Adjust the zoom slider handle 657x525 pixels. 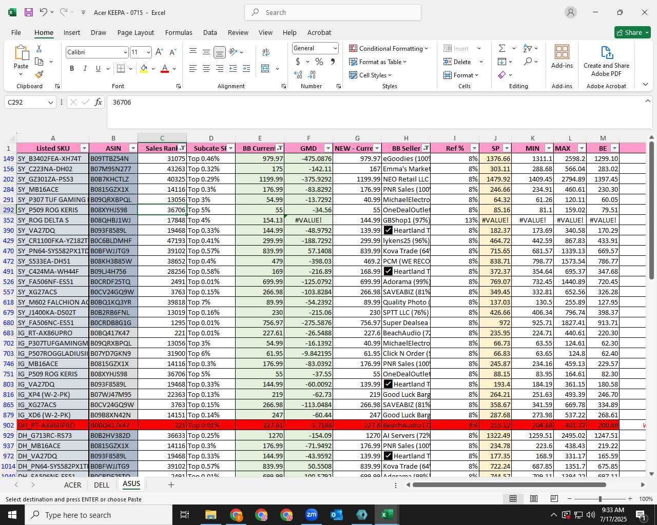(600, 499)
